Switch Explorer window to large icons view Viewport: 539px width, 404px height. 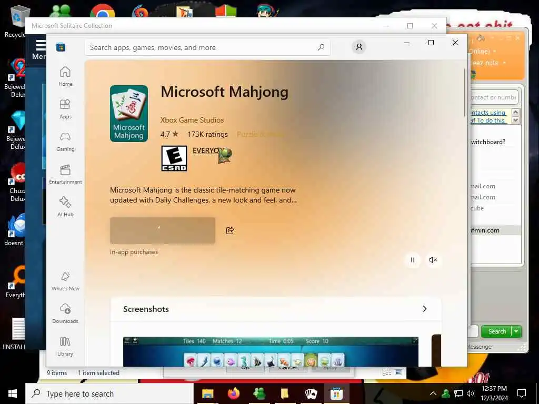point(398,372)
